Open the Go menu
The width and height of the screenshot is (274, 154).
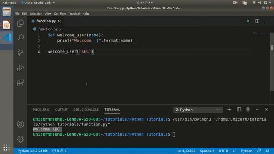pyautogui.click(x=56, y=14)
